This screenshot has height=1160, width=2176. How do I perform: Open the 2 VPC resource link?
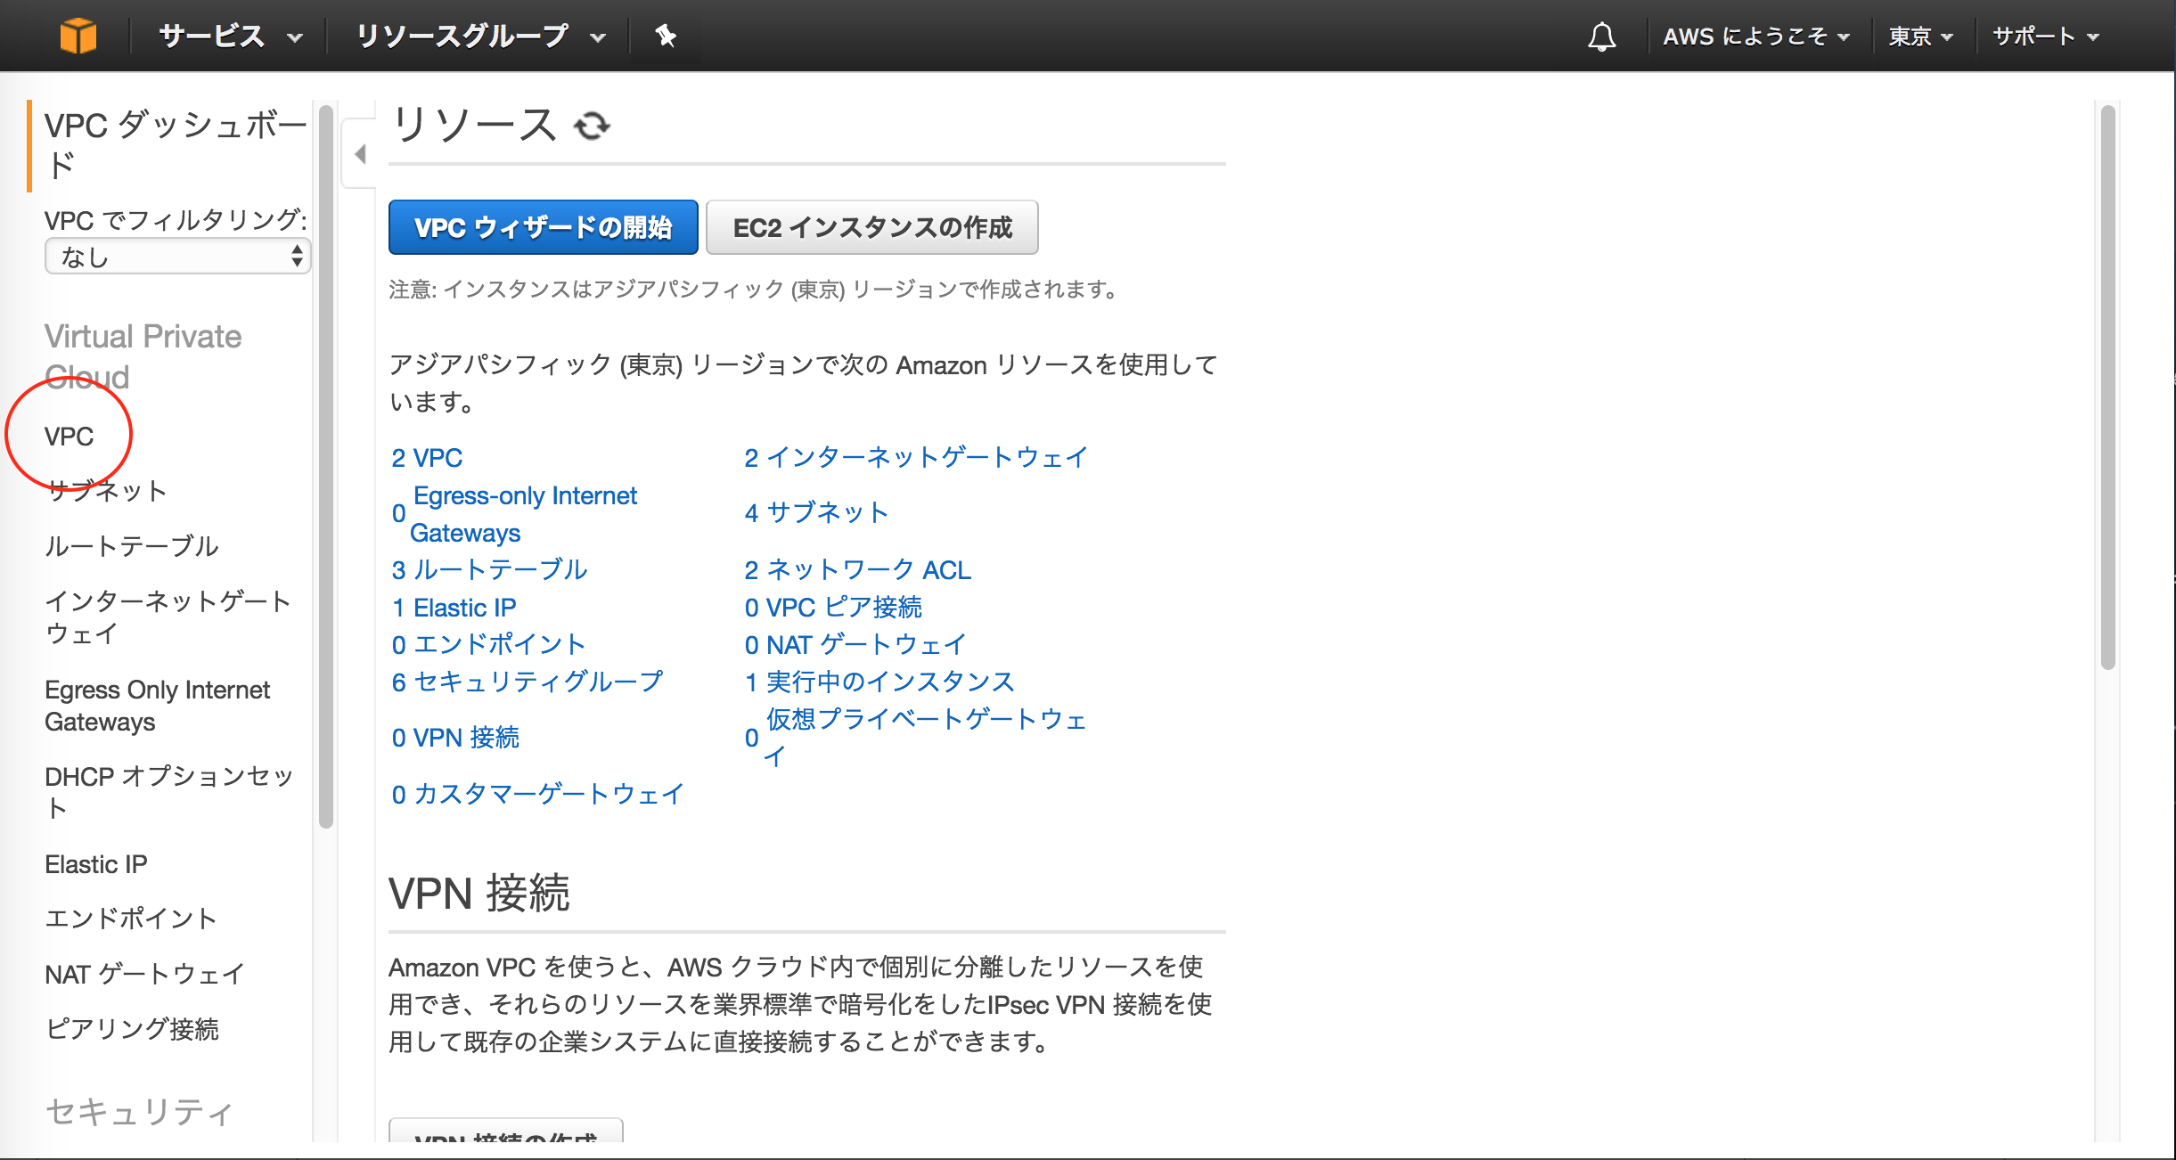[427, 458]
